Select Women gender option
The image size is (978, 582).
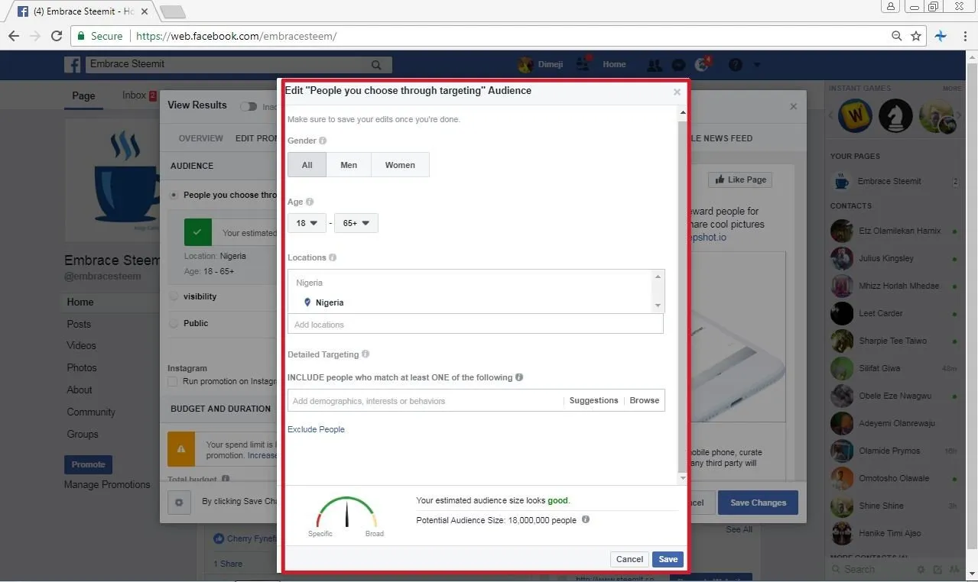click(400, 165)
